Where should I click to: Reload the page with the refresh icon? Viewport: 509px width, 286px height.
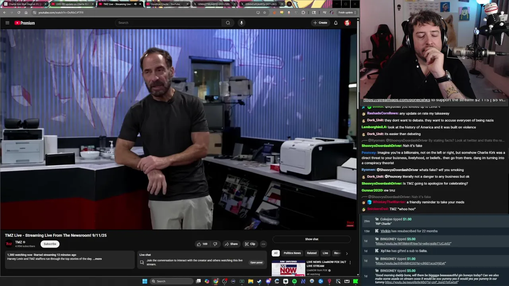[19, 12]
